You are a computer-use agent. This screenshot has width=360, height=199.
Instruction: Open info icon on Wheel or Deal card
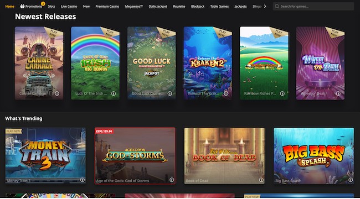coord(338,93)
